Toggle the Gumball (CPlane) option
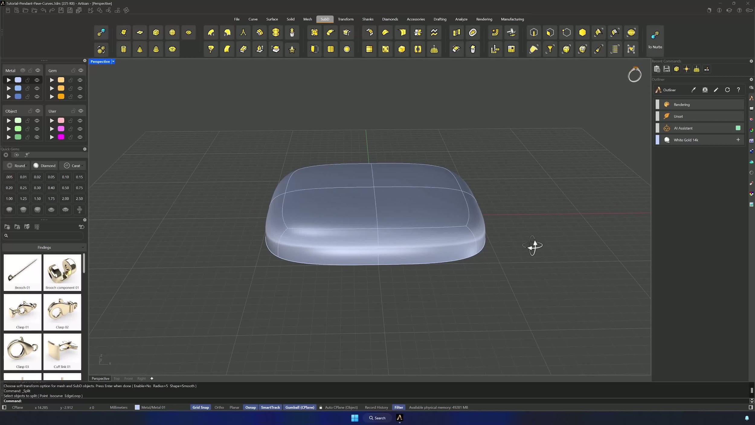Screen dimensions: 755x425 point(300,407)
